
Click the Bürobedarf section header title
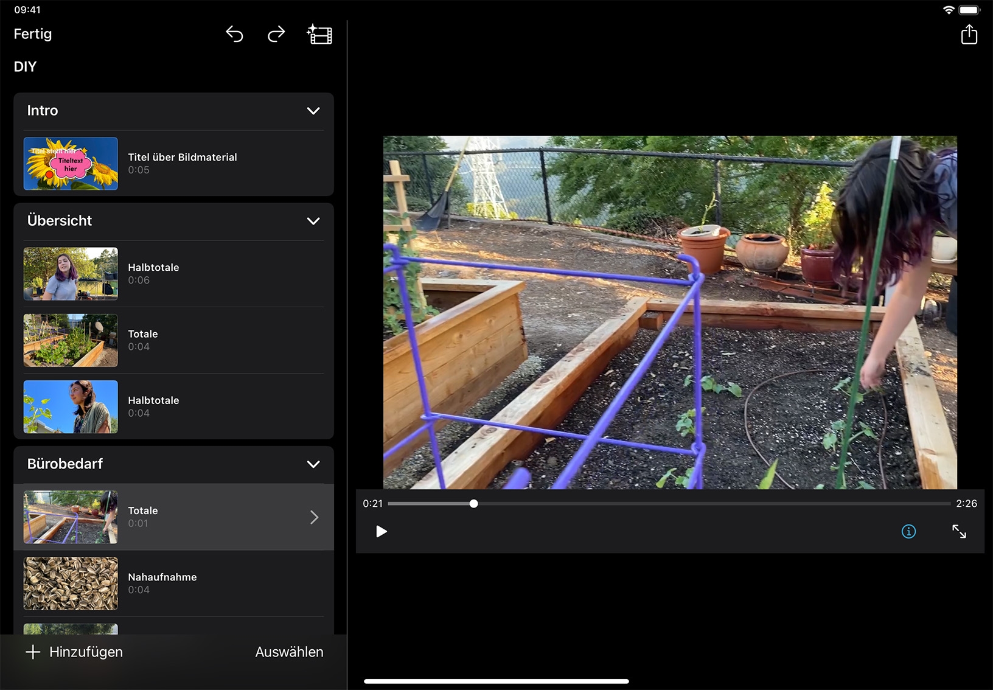click(x=65, y=464)
